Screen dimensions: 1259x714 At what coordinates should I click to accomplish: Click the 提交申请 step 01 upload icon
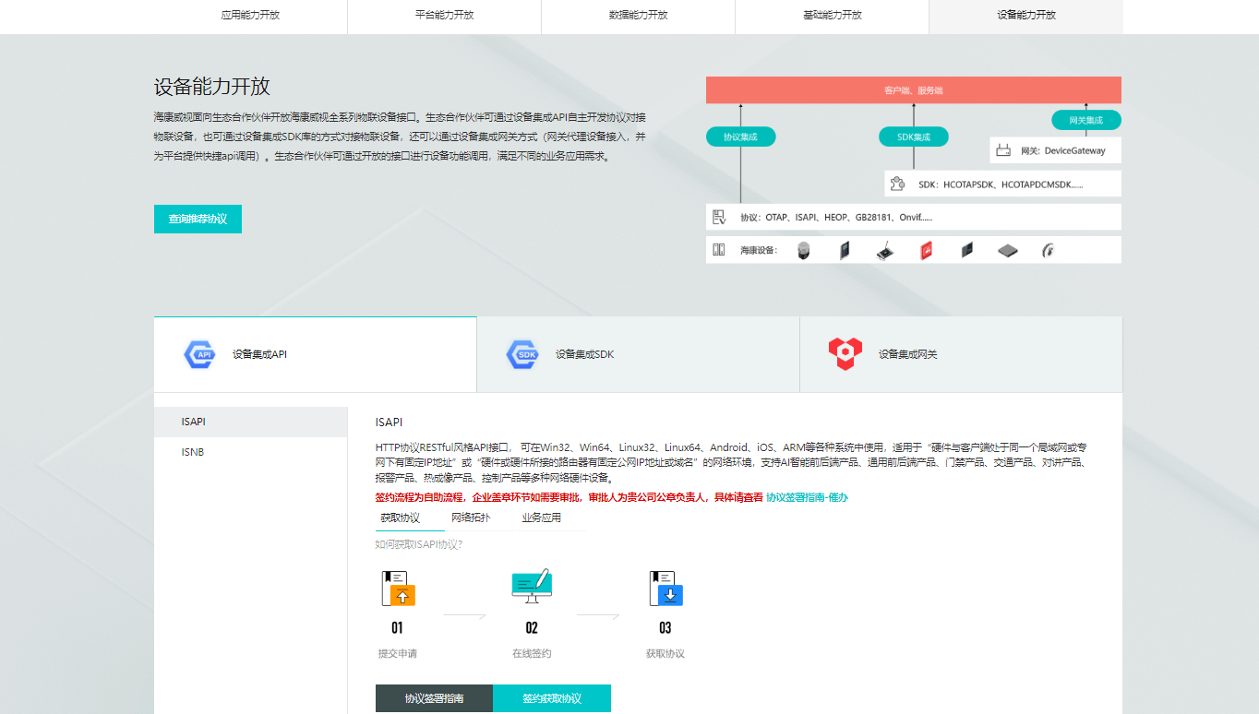point(398,588)
